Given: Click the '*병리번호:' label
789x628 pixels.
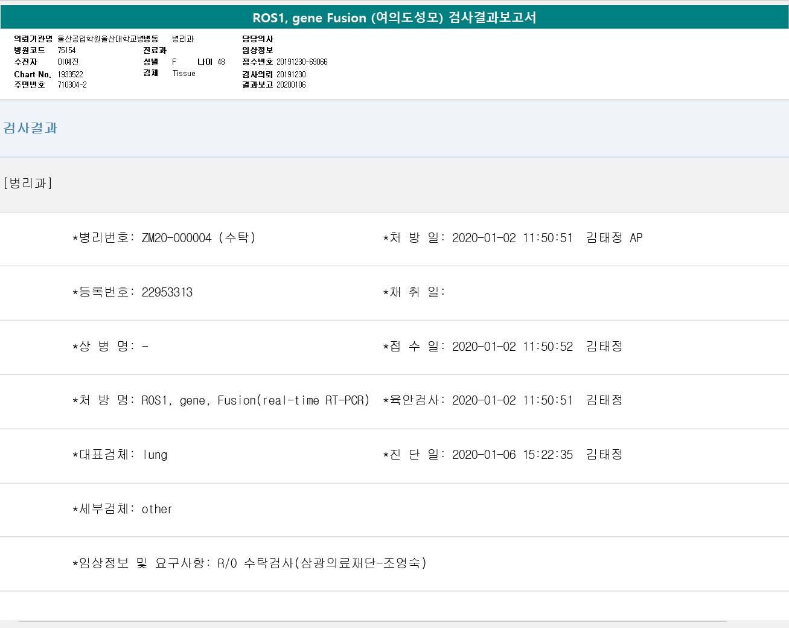Looking at the screenshot, I should 104,238.
